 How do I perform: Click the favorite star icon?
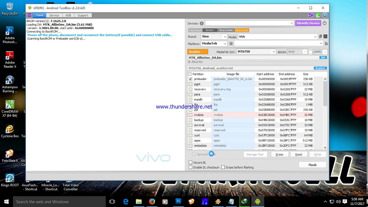point(231,43)
